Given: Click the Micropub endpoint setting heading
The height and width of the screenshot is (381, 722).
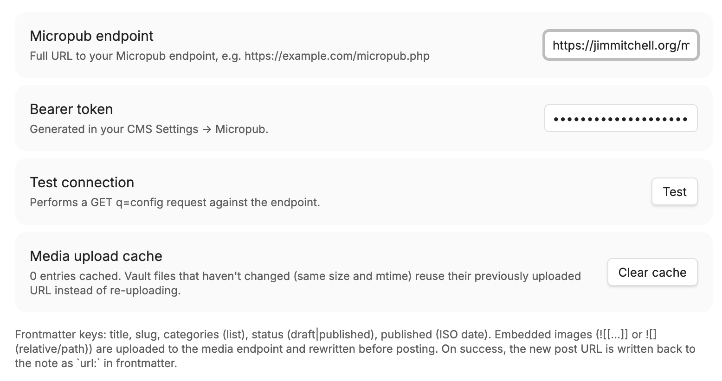Looking at the screenshot, I should [x=91, y=36].
